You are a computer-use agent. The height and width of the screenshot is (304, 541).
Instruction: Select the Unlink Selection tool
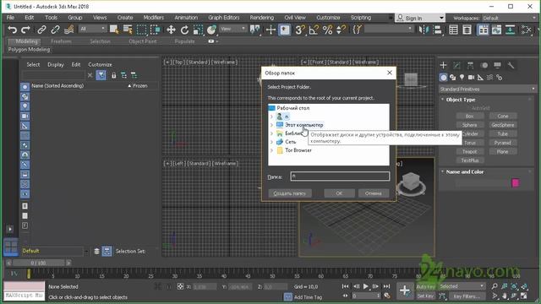click(55, 30)
